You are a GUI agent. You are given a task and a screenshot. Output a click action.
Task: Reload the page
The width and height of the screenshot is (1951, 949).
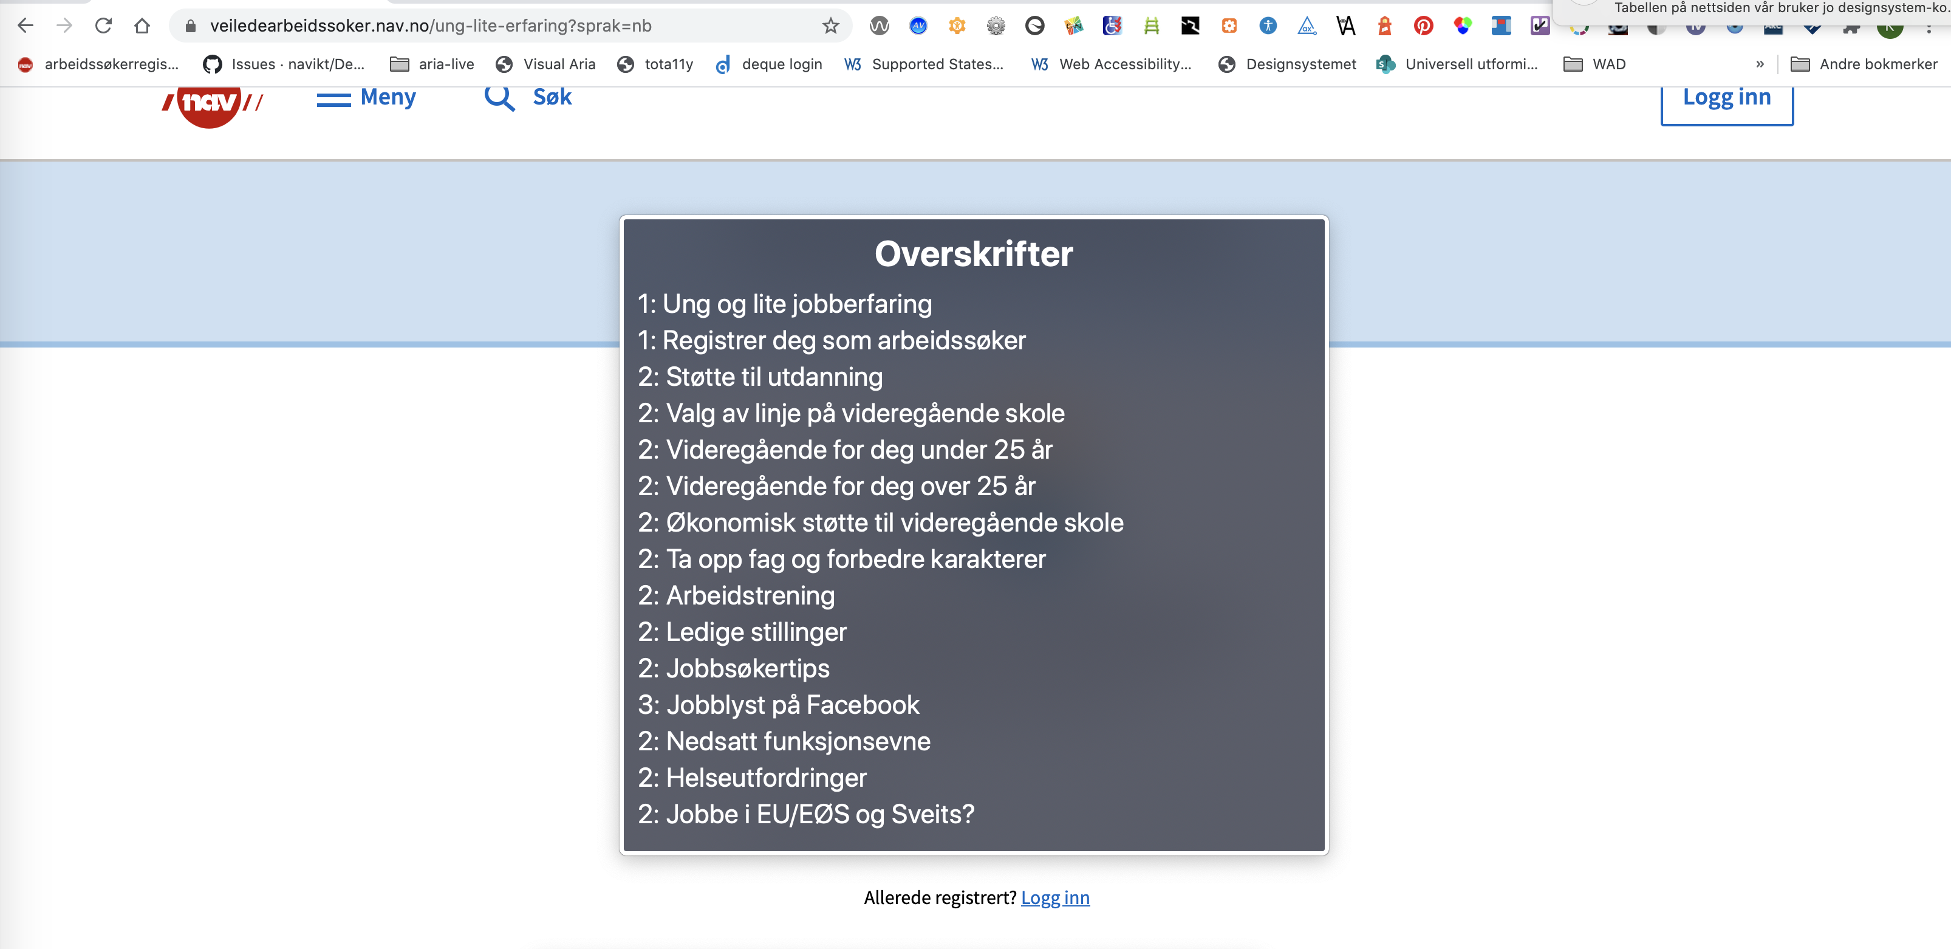tap(103, 26)
